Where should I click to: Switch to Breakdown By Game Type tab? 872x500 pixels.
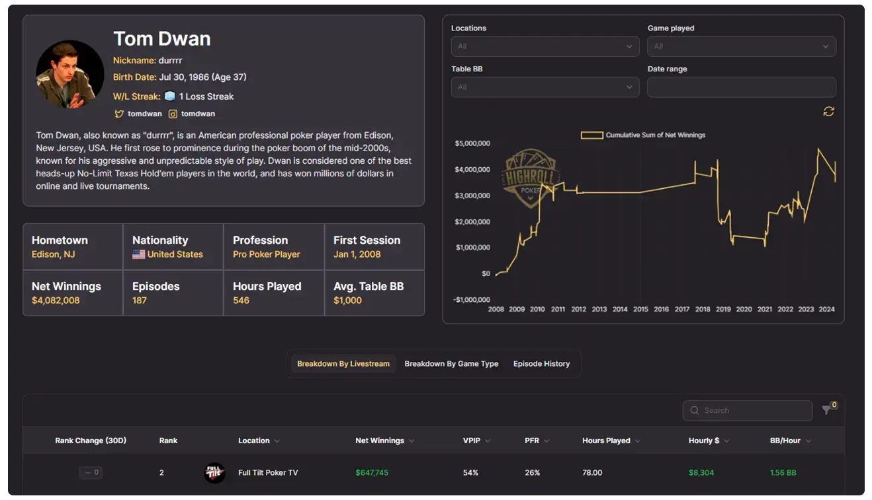coord(451,364)
